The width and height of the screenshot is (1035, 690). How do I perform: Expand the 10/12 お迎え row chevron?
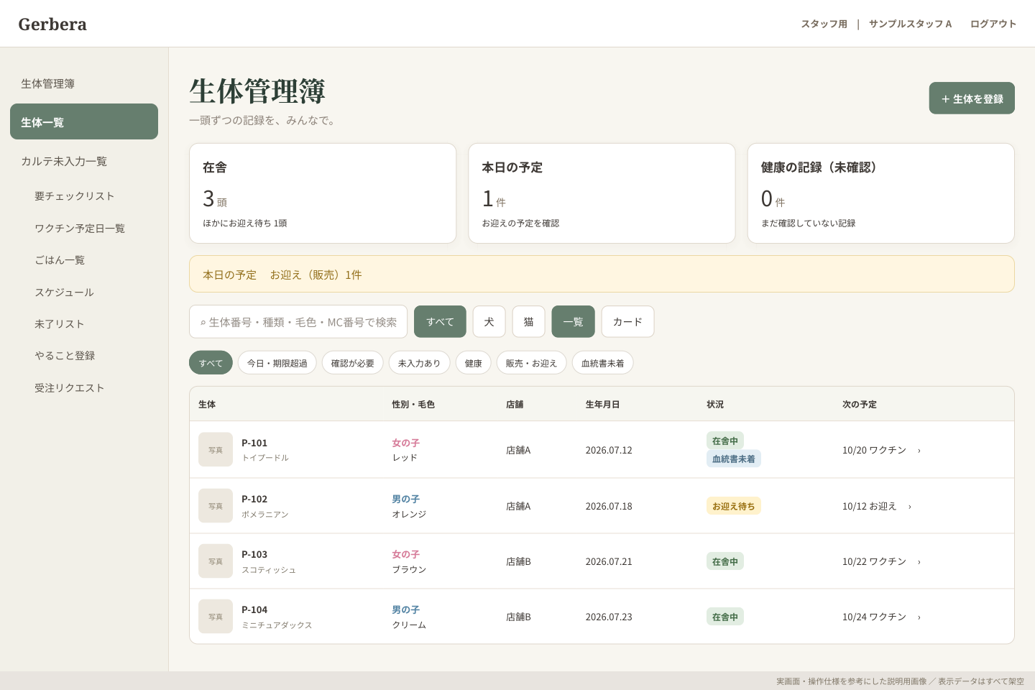910,507
